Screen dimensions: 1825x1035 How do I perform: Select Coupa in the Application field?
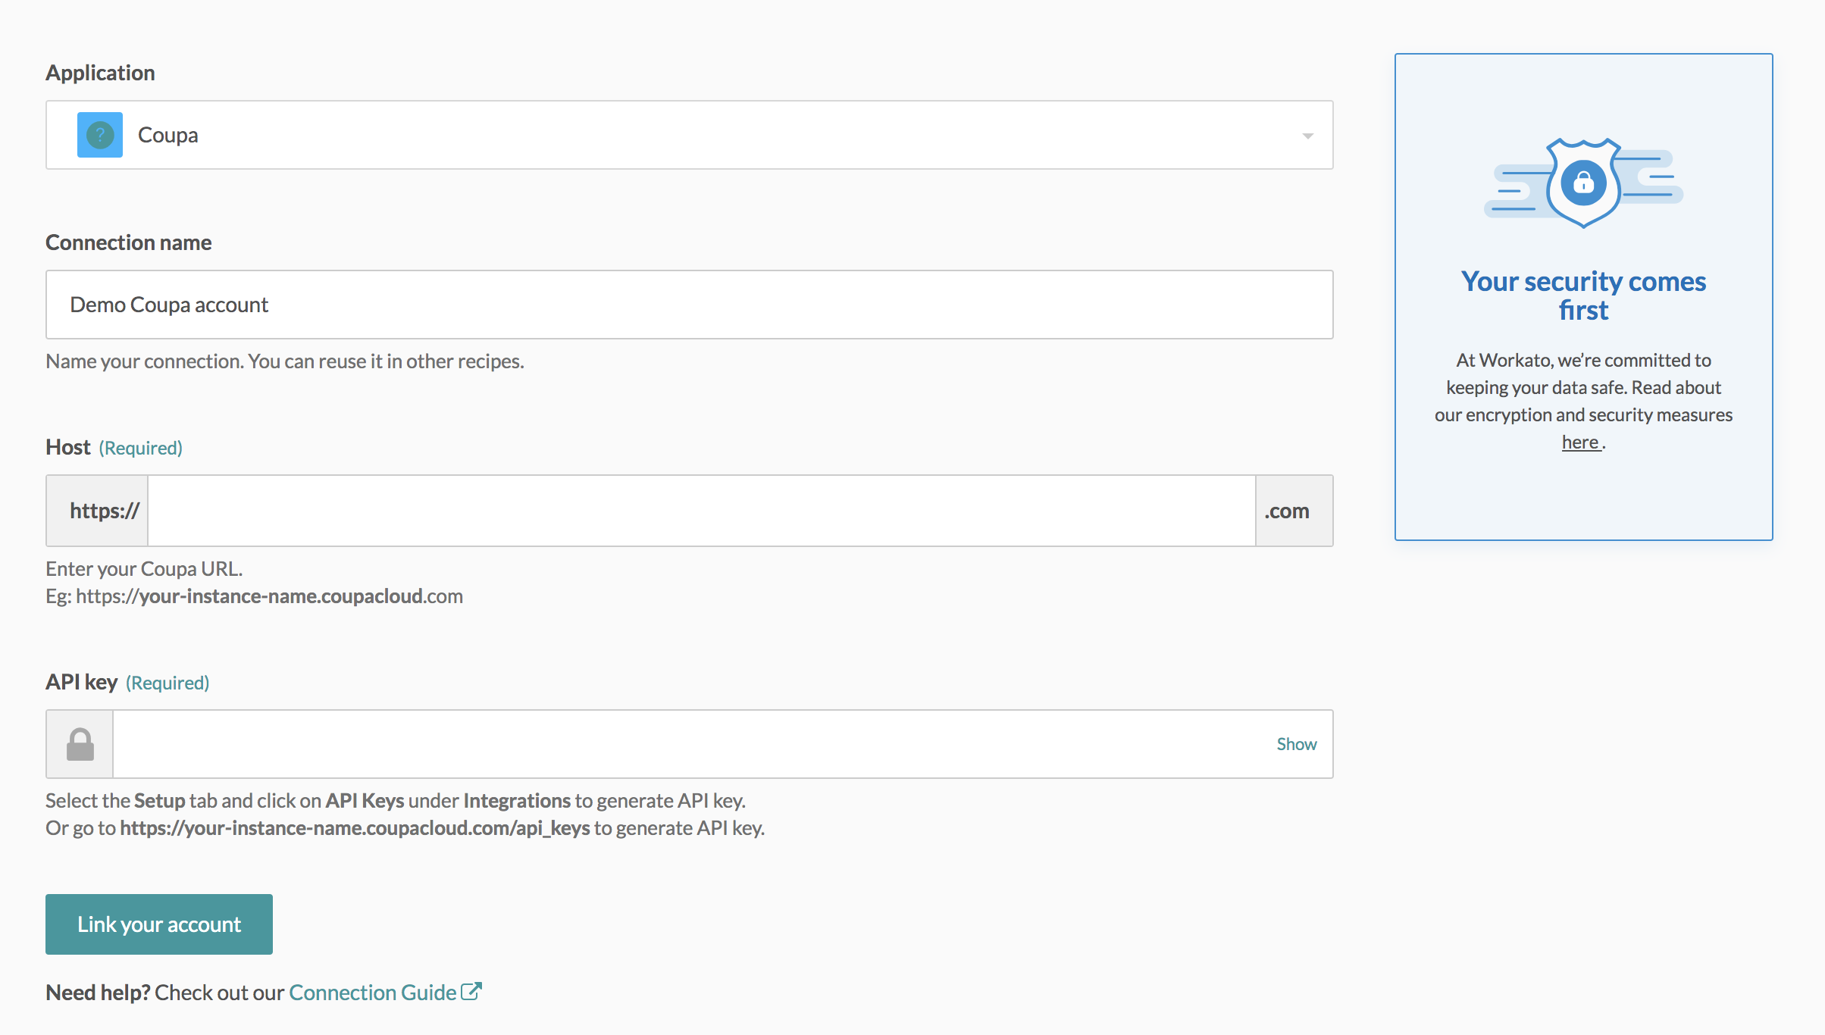pyautogui.click(x=168, y=134)
